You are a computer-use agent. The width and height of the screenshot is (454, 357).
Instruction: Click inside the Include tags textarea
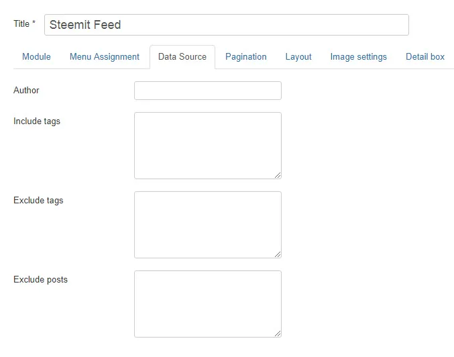coord(208,146)
